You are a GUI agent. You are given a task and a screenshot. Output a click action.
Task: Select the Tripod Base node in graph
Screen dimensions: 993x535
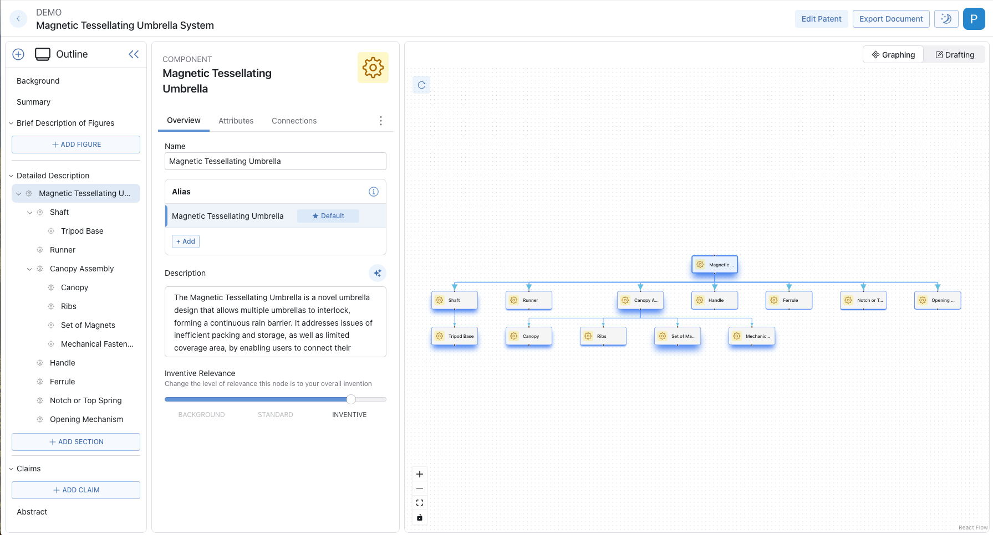click(455, 336)
